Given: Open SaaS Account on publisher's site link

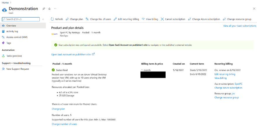Looking at the screenshot, I should click(x=71, y=54).
